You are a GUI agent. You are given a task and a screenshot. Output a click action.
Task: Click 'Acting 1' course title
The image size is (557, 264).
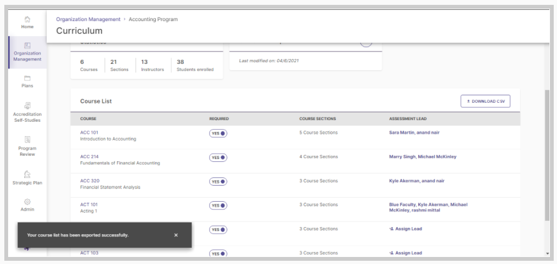point(89,211)
